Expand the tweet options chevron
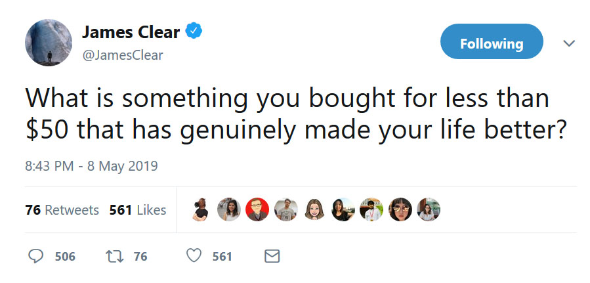This screenshot has width=590, height=283. 569,43
